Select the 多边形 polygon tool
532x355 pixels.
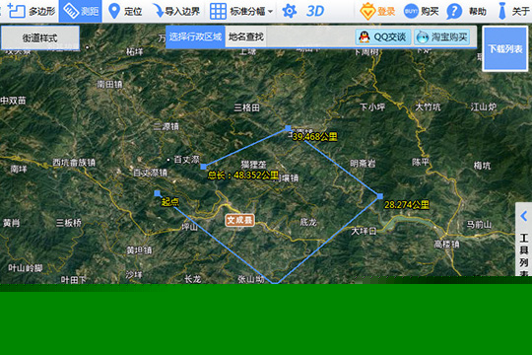32,11
